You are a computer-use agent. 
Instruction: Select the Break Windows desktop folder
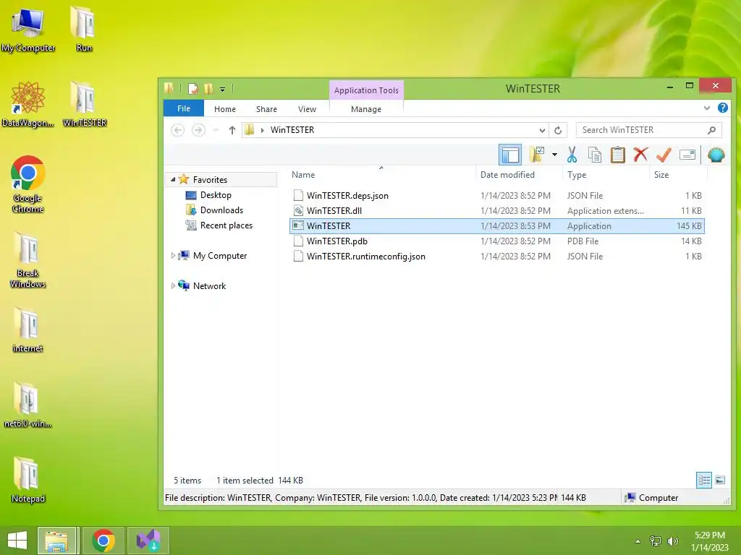pos(28,260)
